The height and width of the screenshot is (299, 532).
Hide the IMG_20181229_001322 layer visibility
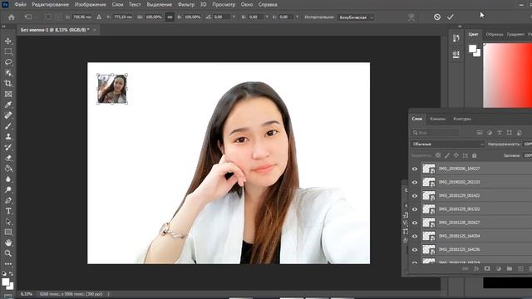pyautogui.click(x=415, y=209)
